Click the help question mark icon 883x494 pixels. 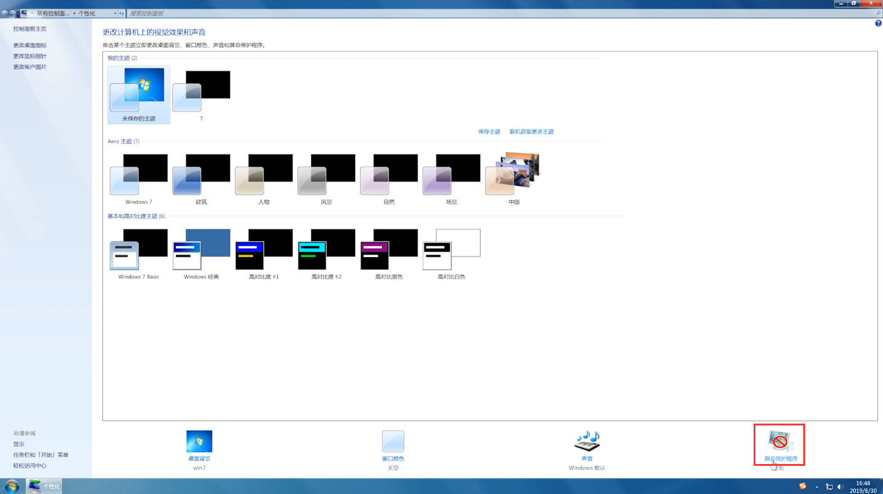(878, 23)
